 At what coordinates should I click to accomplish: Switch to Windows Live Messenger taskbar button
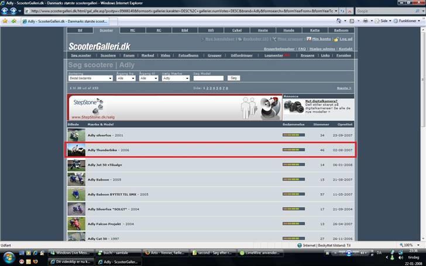click(x=71, y=253)
